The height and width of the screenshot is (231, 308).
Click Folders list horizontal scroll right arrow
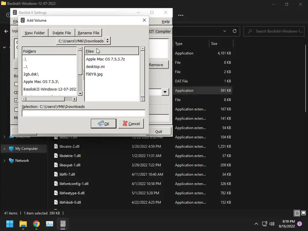point(75,99)
